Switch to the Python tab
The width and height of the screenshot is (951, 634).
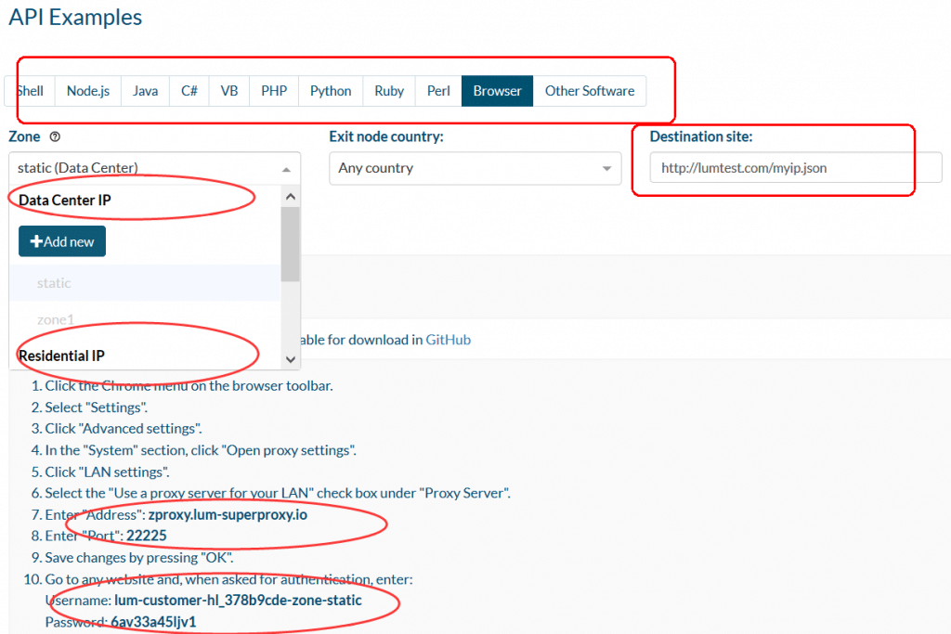(x=331, y=91)
